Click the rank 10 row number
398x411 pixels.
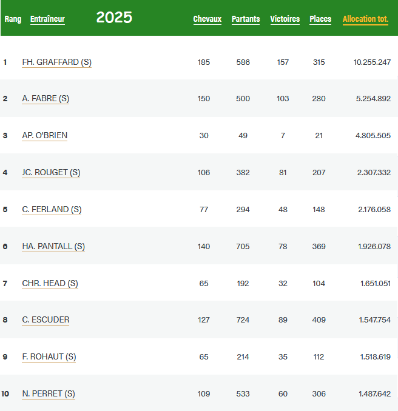[x=5, y=393]
